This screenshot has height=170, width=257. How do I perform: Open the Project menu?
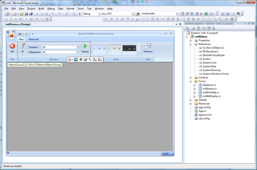(x=31, y=9)
